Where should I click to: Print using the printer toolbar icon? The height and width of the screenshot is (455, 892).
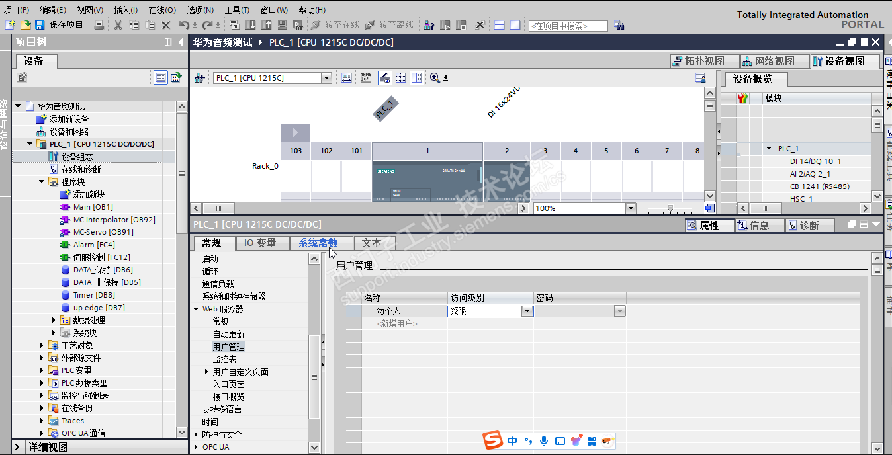(x=99, y=25)
